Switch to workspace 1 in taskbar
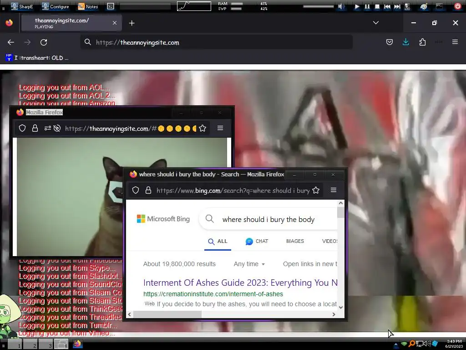 (14, 345)
